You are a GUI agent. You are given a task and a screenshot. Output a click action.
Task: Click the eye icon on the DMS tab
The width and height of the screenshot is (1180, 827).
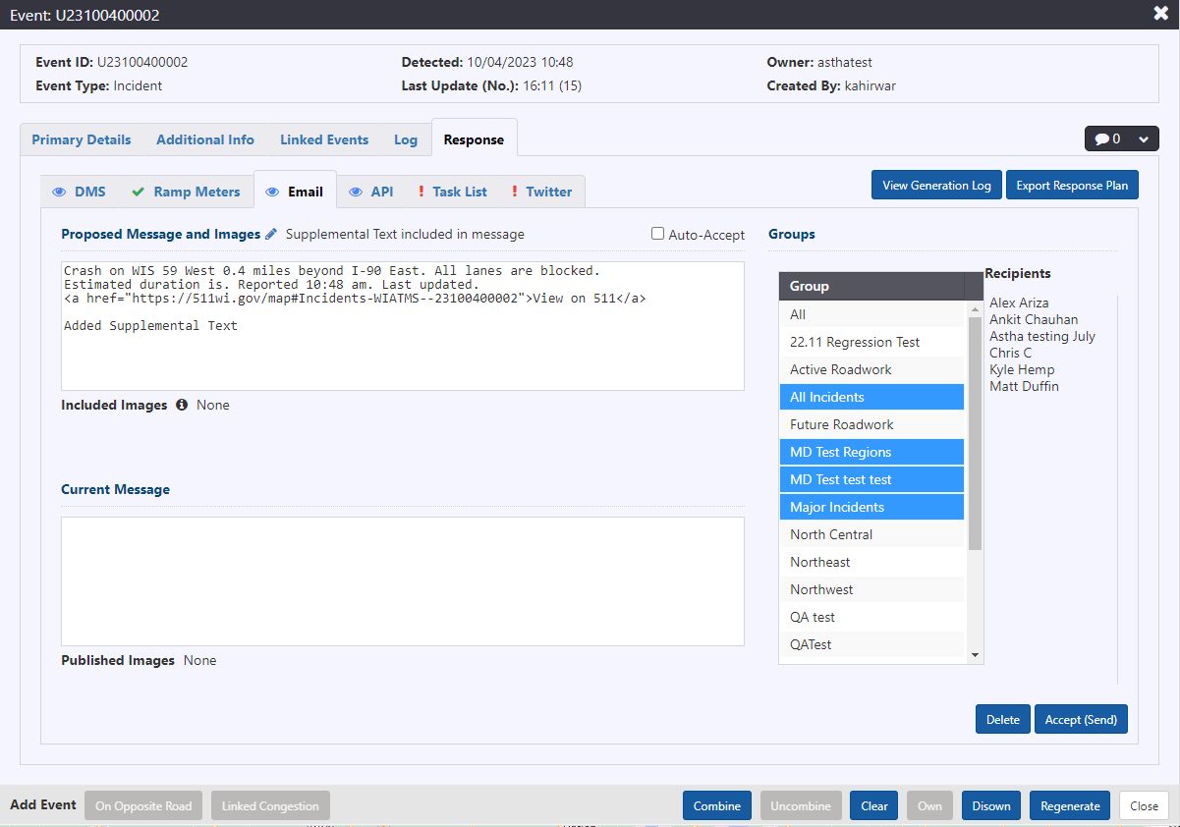pyautogui.click(x=59, y=192)
